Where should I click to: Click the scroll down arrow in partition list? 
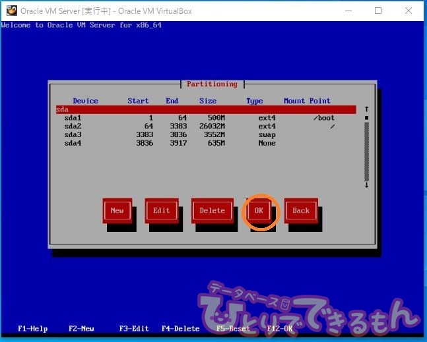pyautogui.click(x=366, y=185)
